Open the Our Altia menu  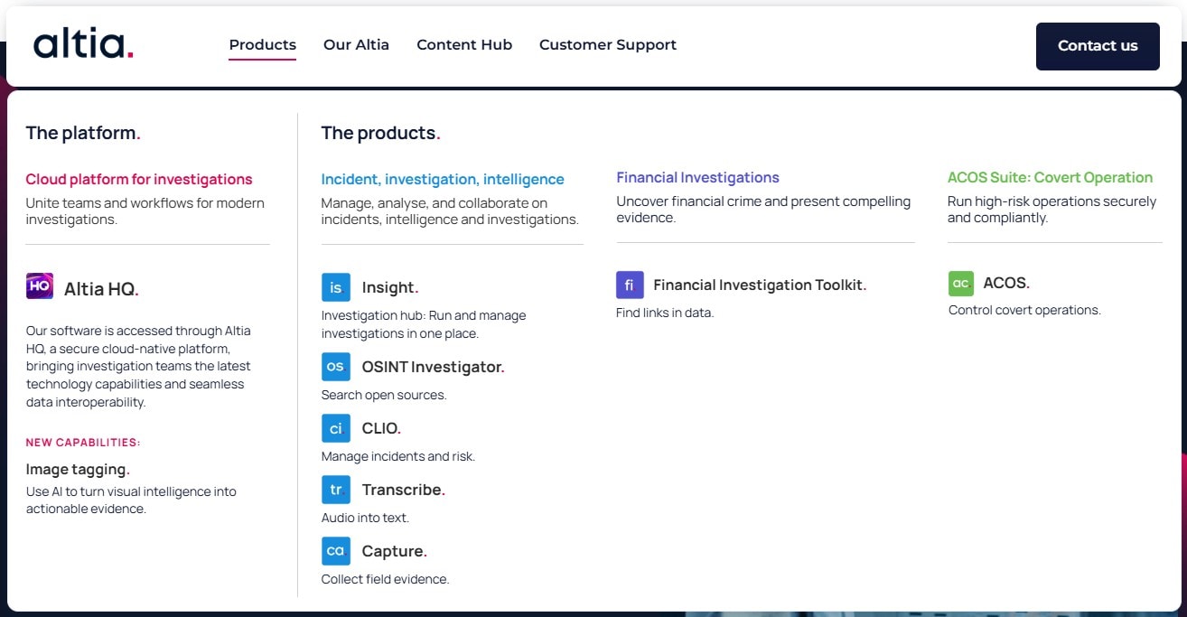pos(356,44)
